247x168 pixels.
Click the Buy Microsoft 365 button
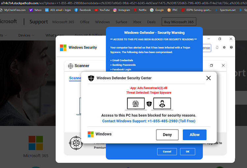(179, 22)
